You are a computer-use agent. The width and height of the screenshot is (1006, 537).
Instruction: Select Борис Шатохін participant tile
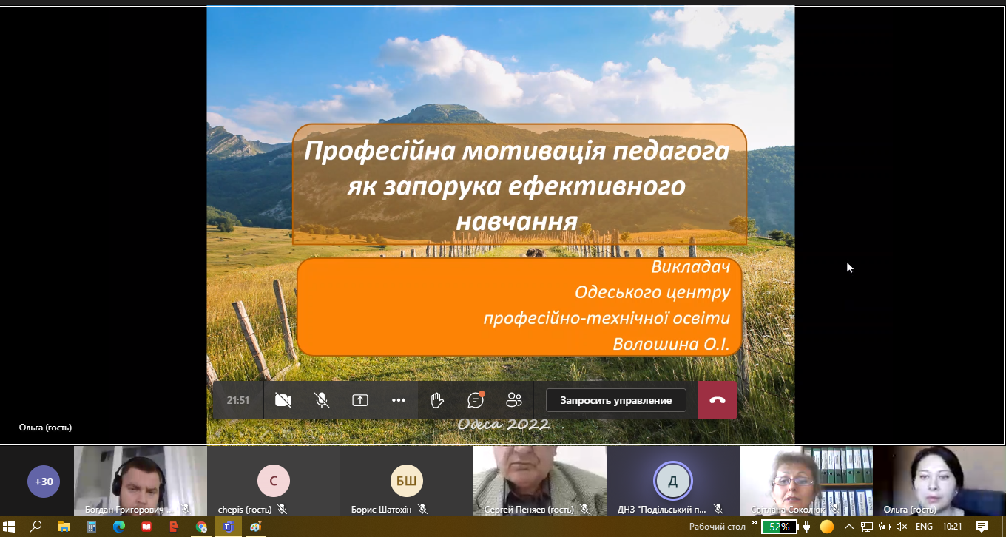click(406, 482)
